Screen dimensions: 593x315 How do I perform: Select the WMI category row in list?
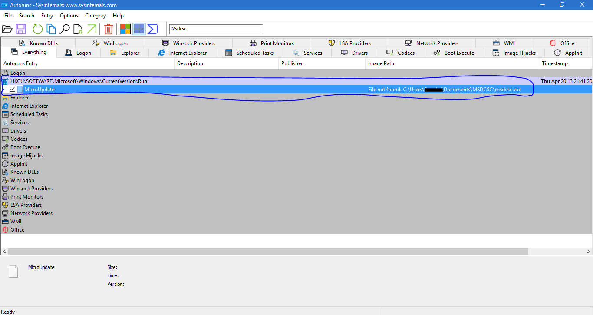point(296,222)
